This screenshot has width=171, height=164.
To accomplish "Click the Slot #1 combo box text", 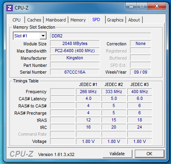I will (27, 36).
